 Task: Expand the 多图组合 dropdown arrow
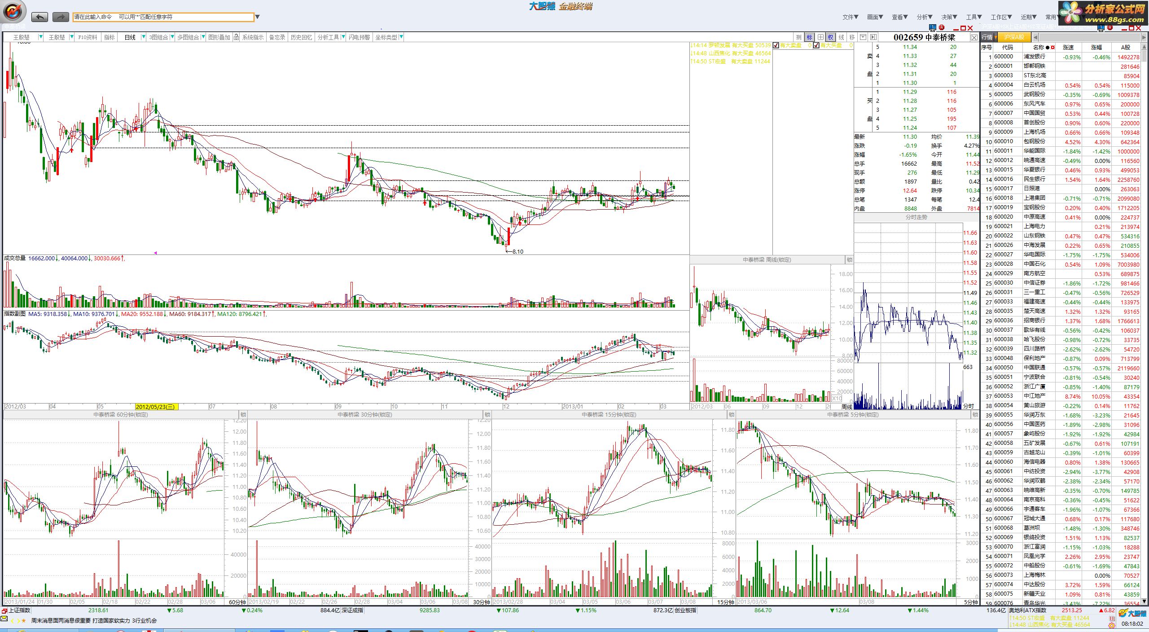(202, 37)
